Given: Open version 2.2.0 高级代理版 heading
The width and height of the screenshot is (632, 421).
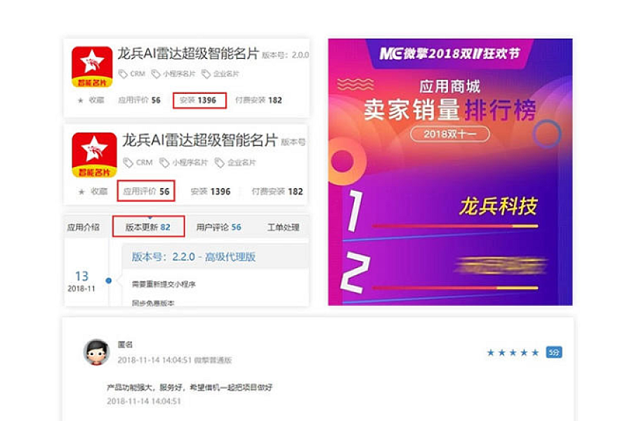Looking at the screenshot, I should (x=194, y=257).
